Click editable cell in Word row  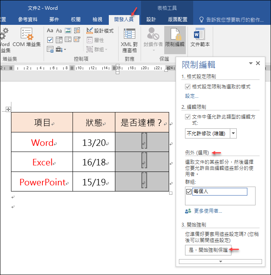tap(142, 142)
